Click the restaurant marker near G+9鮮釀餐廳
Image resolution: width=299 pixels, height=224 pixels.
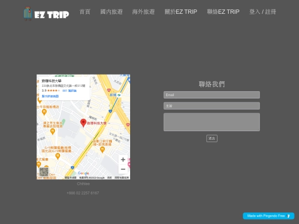click(x=58, y=157)
